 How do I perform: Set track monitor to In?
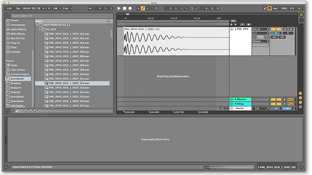pos(254,37)
